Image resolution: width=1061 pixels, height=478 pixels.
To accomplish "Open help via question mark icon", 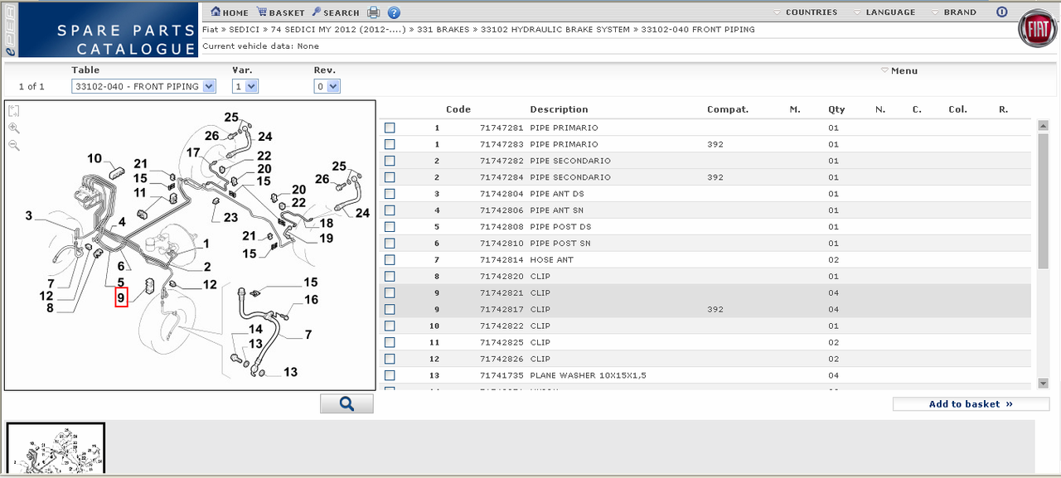I will [395, 12].
